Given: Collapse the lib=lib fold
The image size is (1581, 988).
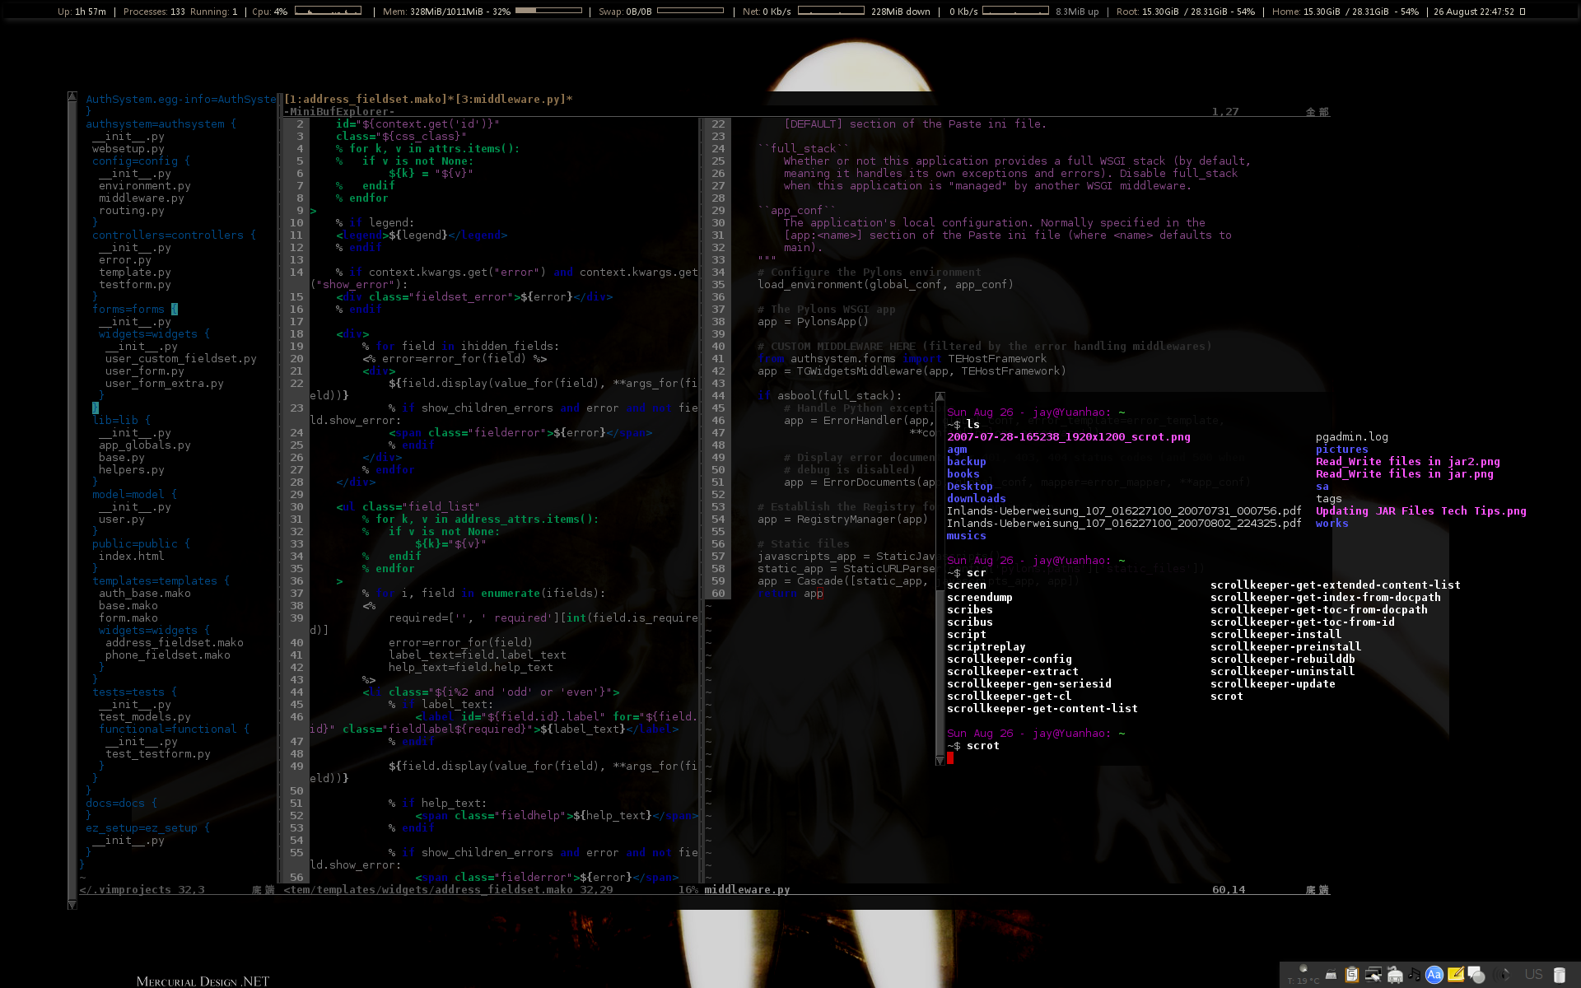Looking at the screenshot, I should 122,421.
